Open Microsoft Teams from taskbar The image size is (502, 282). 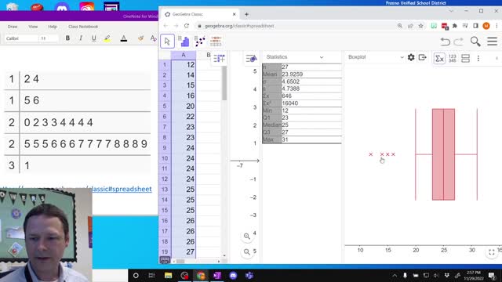pyautogui.click(x=249, y=275)
